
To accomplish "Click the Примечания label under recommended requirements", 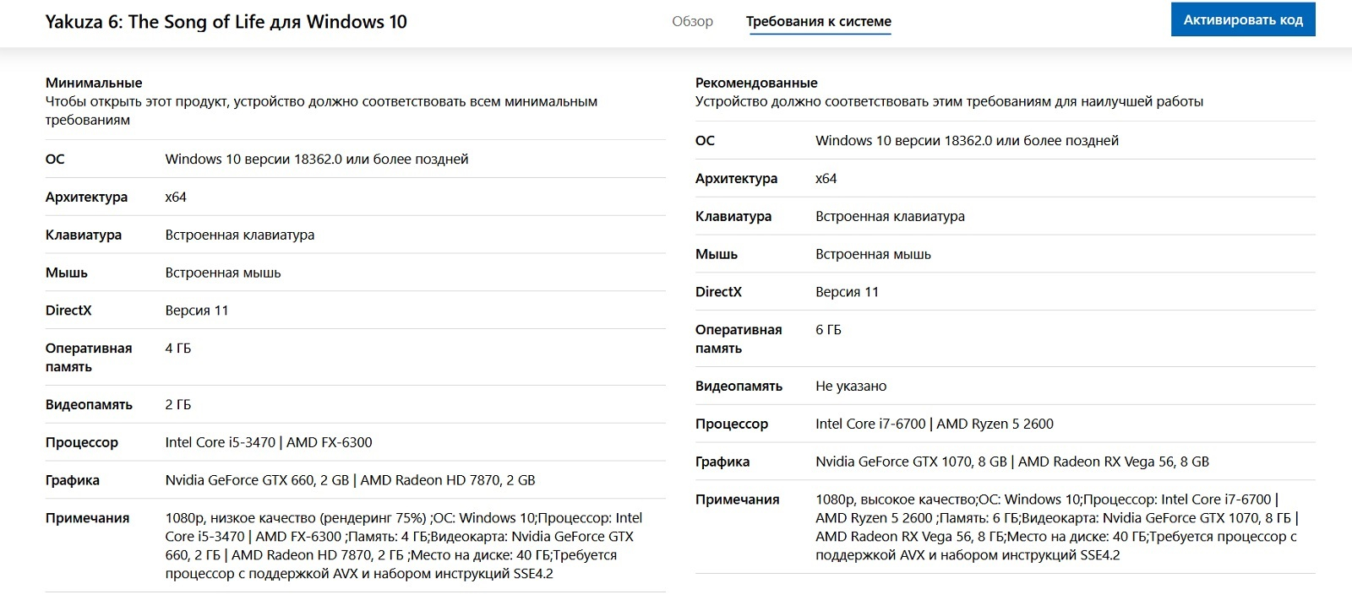I will coord(737,500).
